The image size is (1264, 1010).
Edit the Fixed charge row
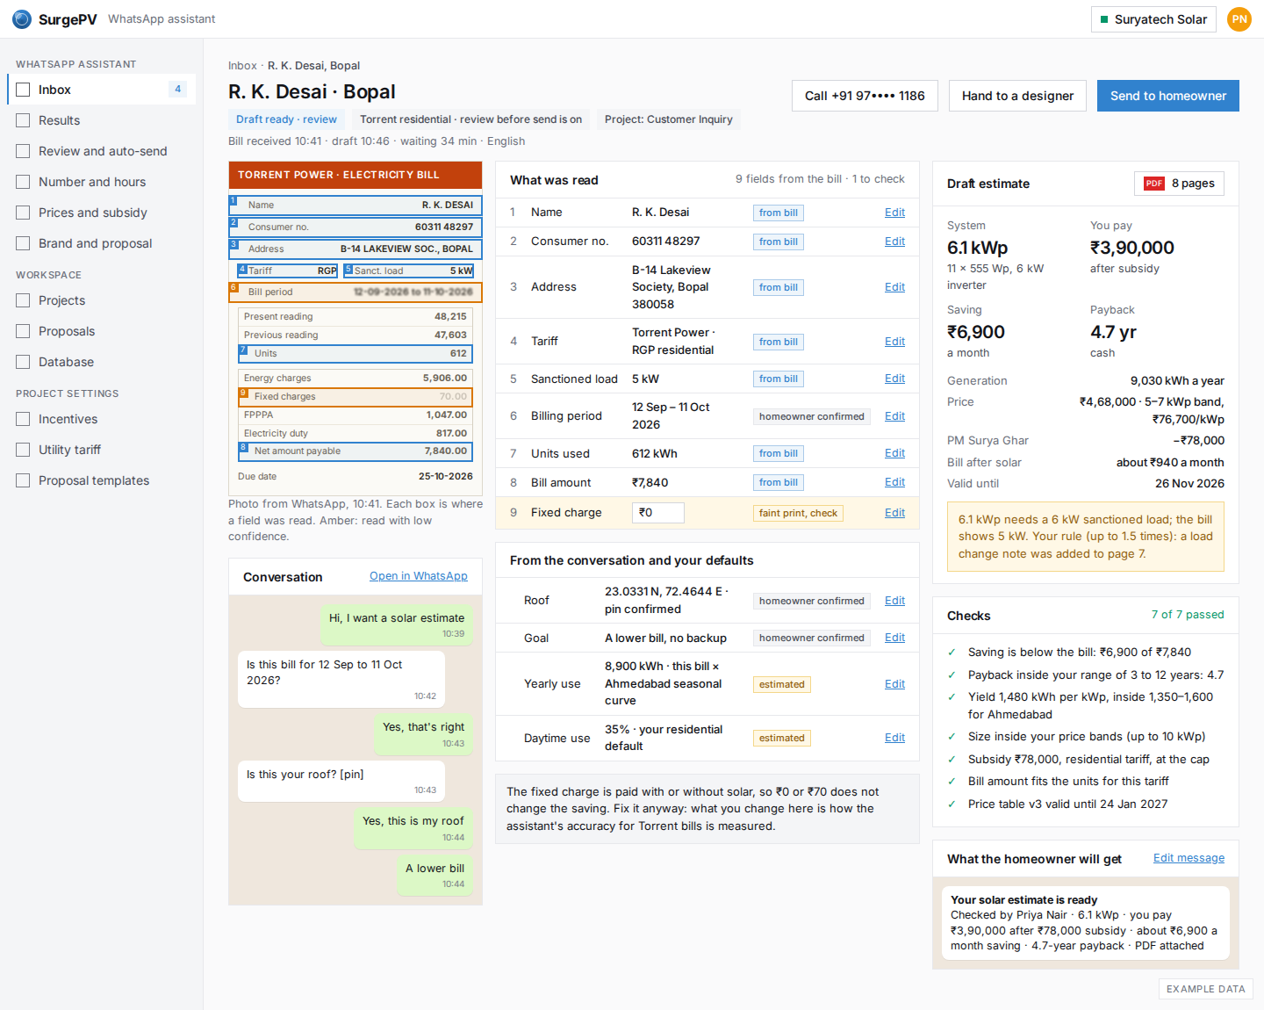tap(894, 513)
